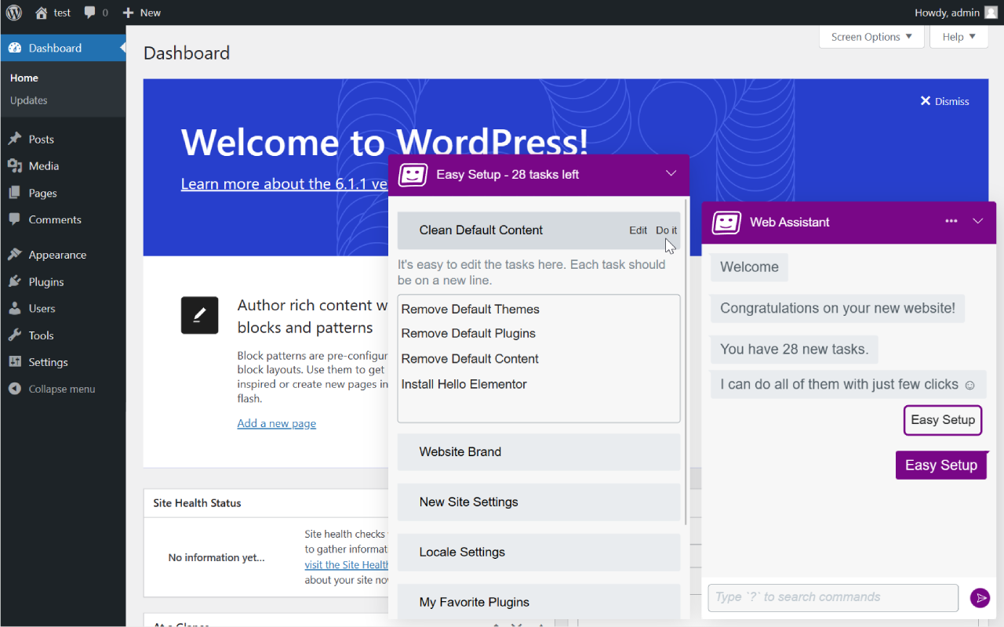Click the plus New button
This screenshot has height=627, width=1004.
click(x=142, y=13)
